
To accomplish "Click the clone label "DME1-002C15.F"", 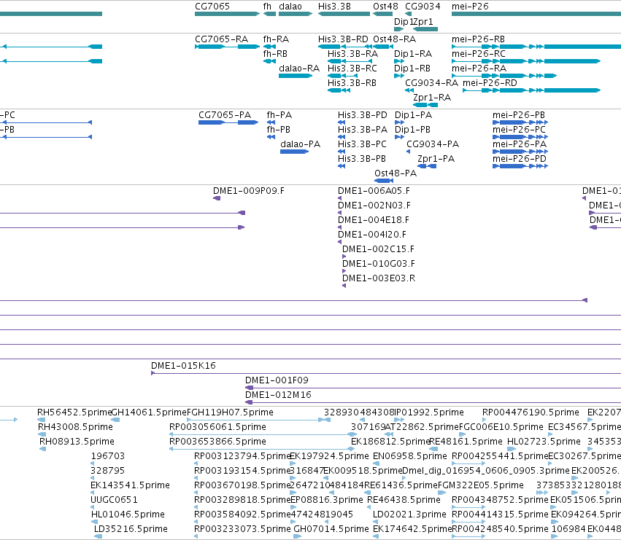I will [x=378, y=250].
